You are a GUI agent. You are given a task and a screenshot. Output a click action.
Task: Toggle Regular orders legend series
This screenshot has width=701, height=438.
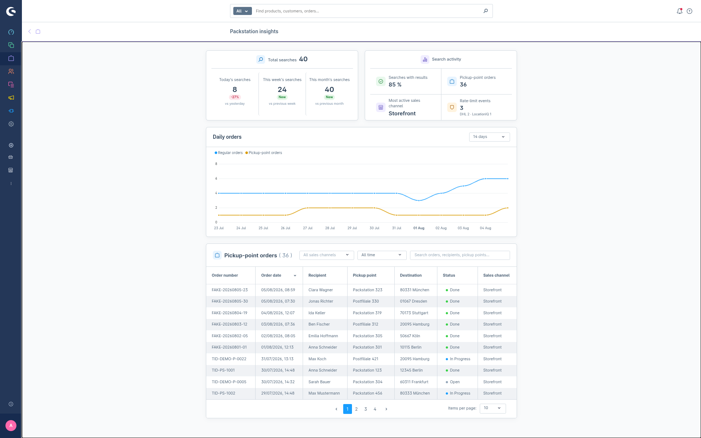[229, 153]
